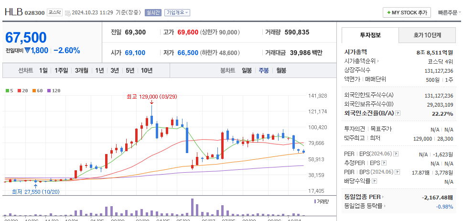Expand the 기업개요 dropdown
Viewport: 463px width, 221px height.
pos(177,12)
